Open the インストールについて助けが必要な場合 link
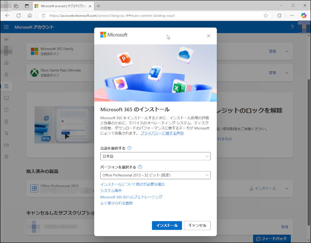 click(x=133, y=184)
